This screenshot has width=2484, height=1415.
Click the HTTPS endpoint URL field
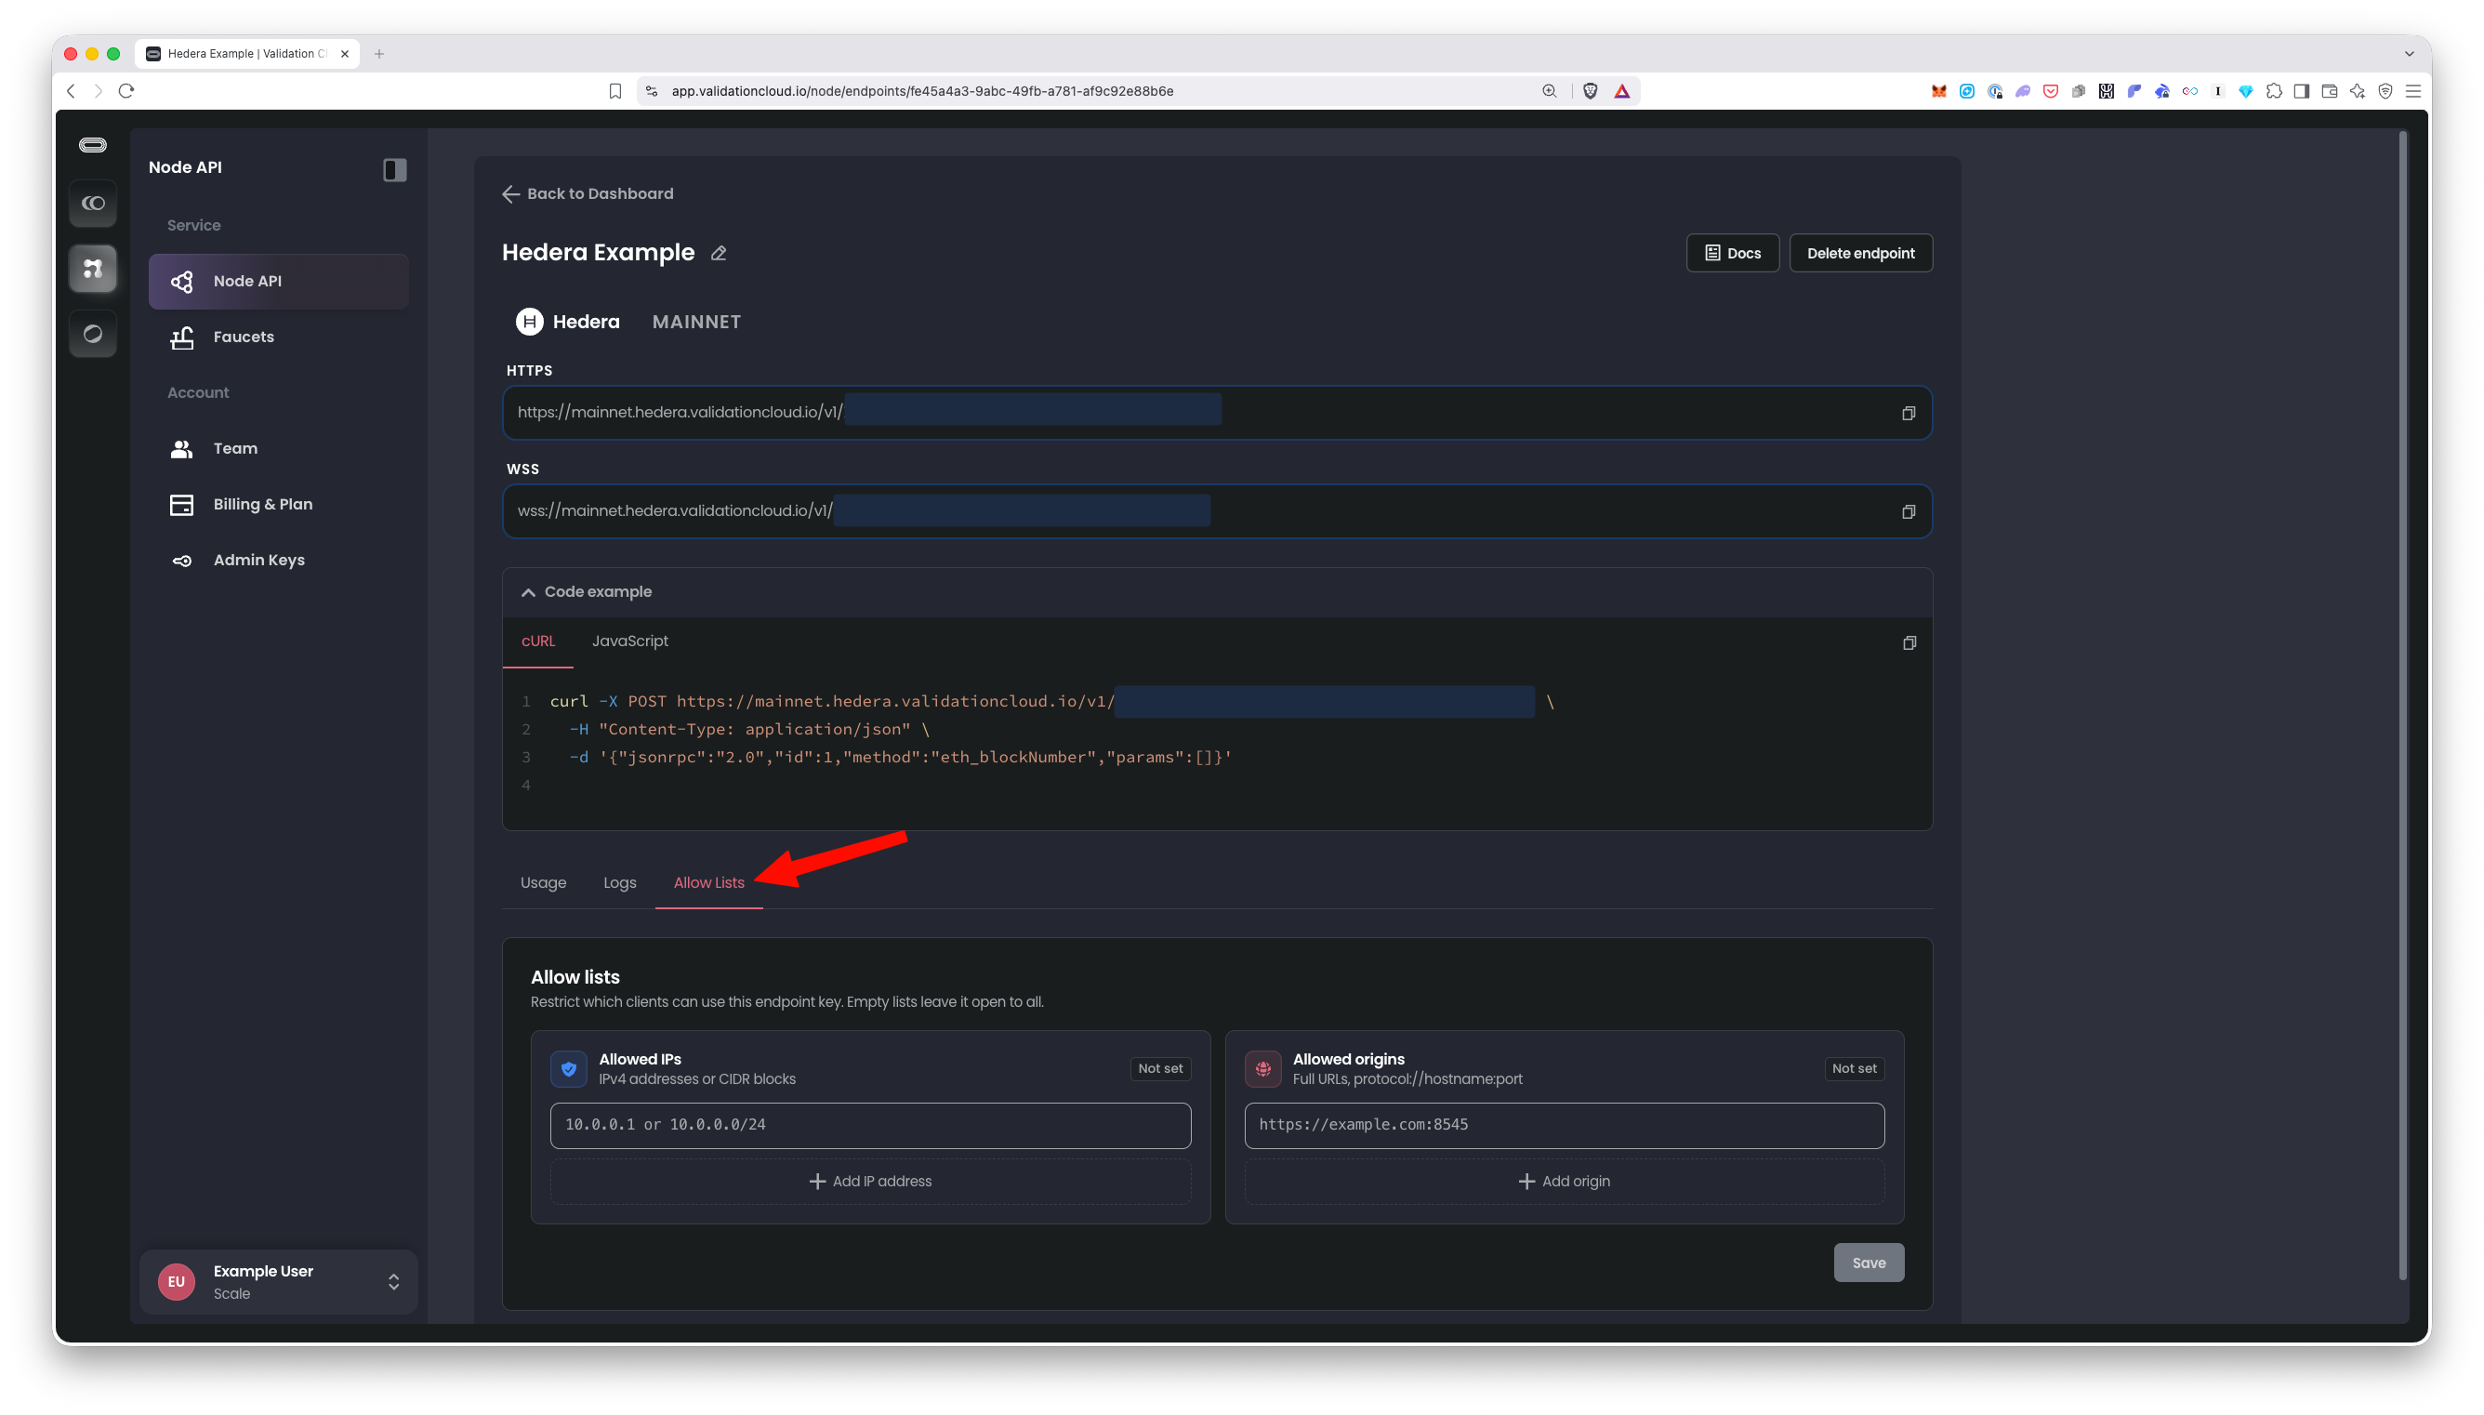[1217, 413]
